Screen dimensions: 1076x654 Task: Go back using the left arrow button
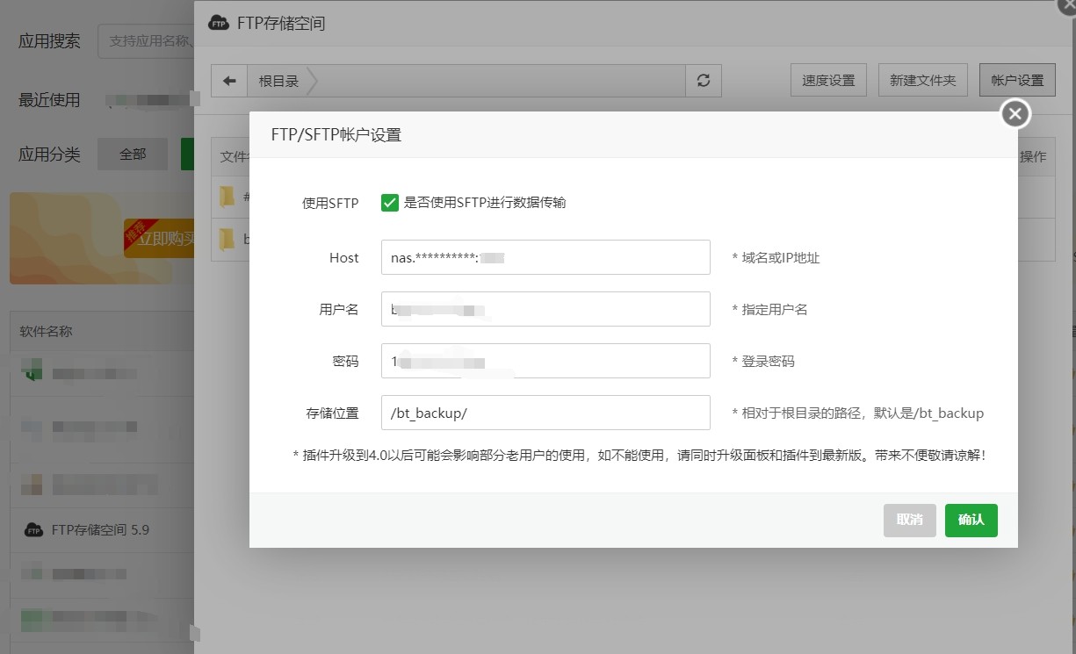pyautogui.click(x=229, y=81)
